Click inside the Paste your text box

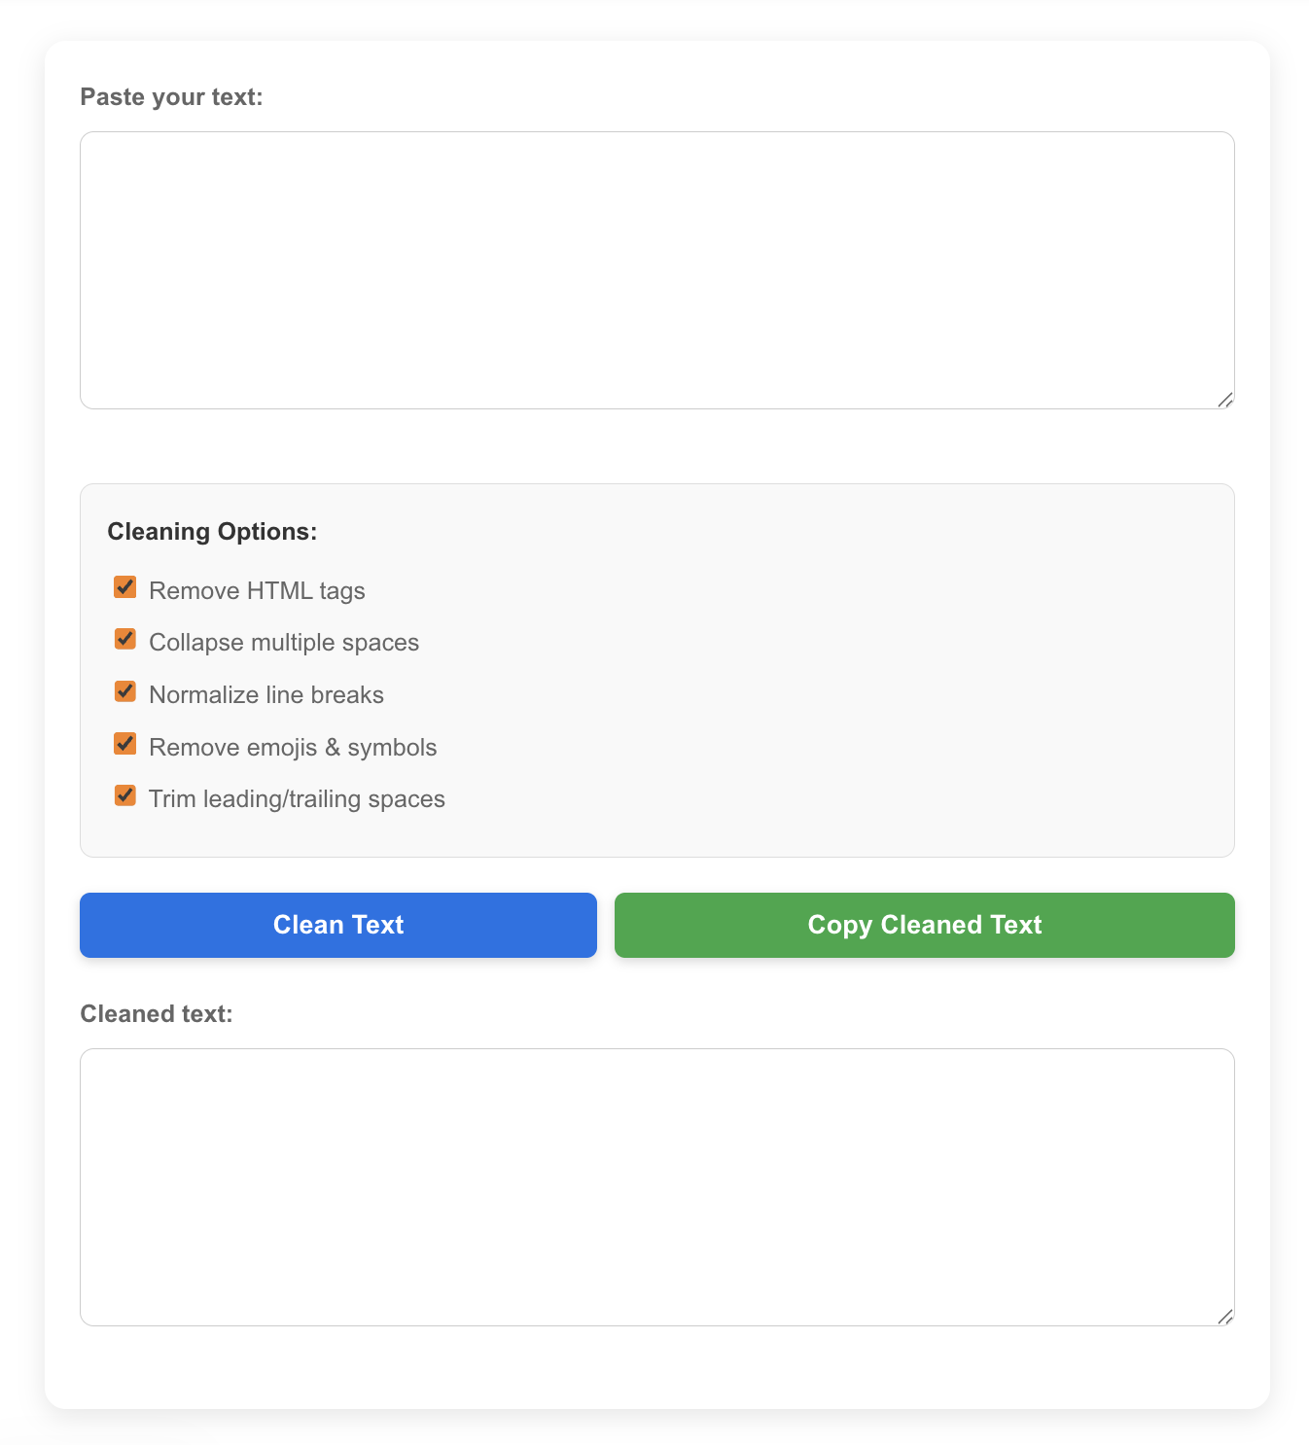655,269
